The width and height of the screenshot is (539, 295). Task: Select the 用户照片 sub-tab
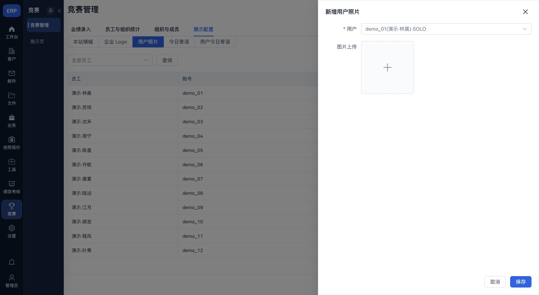pyautogui.click(x=148, y=42)
